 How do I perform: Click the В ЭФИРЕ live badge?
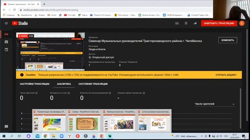(23, 36)
